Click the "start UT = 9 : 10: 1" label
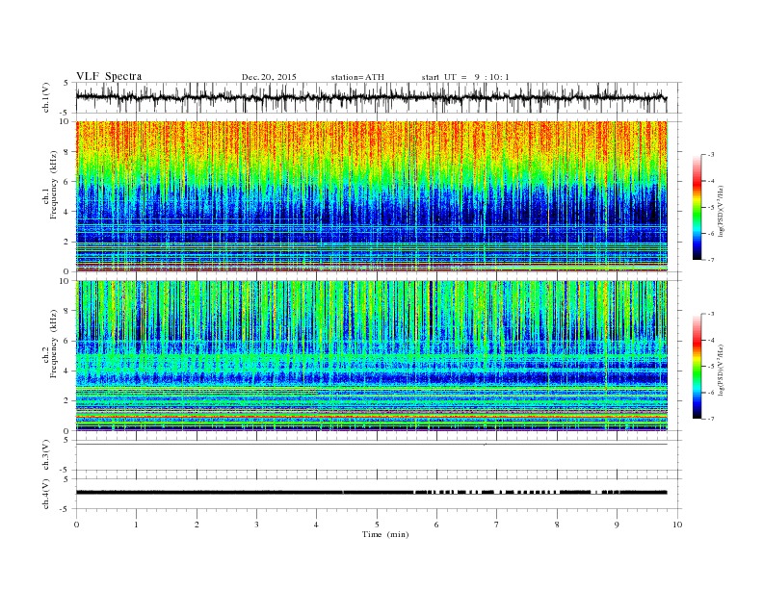The image size is (763, 589). pyautogui.click(x=465, y=77)
